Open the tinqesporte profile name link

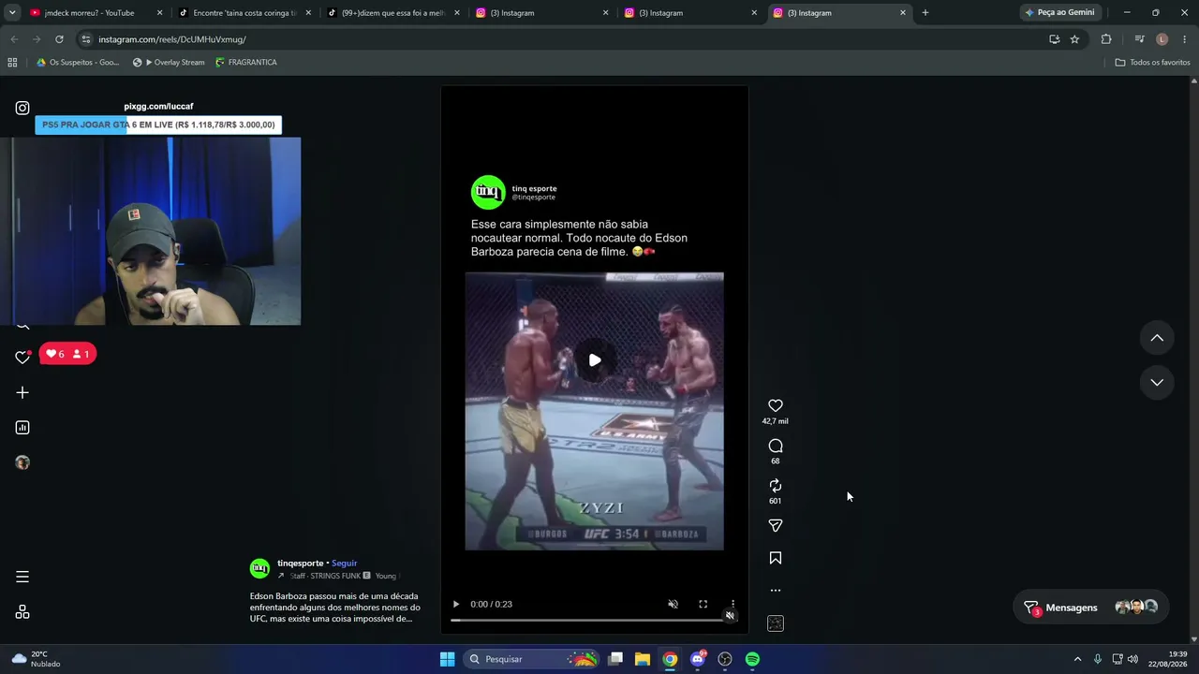pos(300,564)
